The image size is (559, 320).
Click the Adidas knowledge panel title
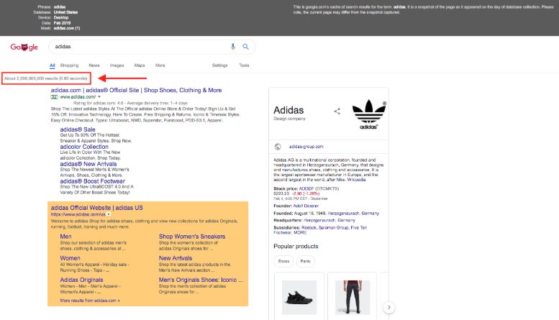click(x=288, y=110)
